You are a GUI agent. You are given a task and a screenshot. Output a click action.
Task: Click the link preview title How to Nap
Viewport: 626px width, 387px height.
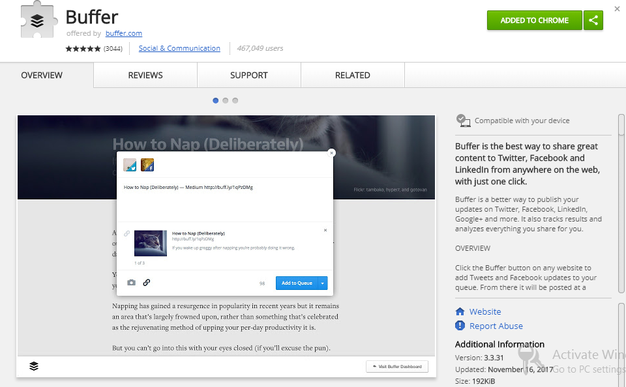[198, 233]
